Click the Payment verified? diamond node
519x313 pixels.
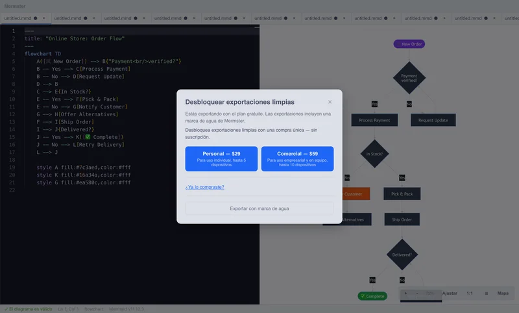[409, 78]
